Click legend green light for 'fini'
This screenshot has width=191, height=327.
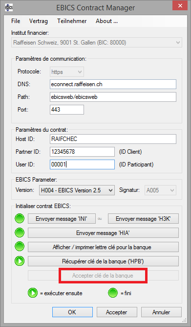click(113, 293)
